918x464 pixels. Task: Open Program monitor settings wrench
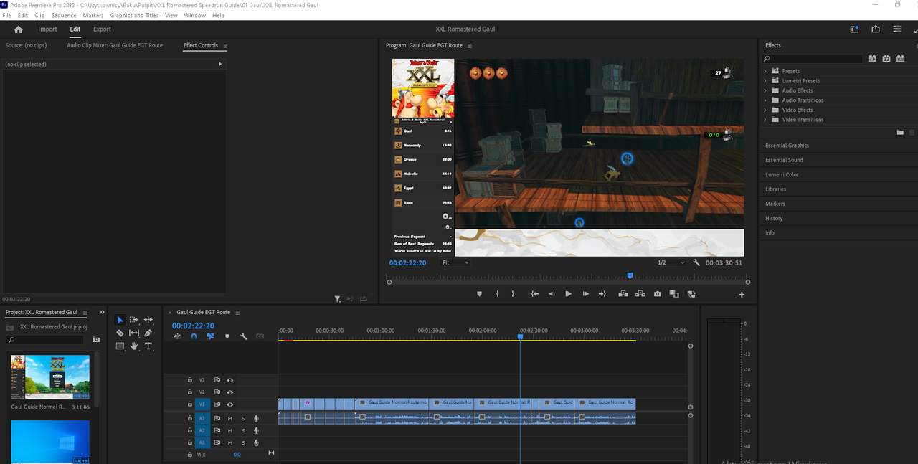(696, 262)
